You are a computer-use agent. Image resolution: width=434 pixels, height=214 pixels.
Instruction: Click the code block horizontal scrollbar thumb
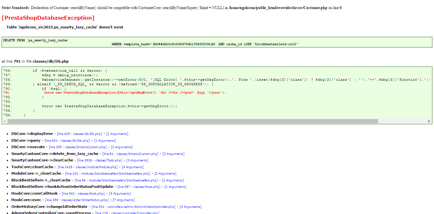point(193,121)
